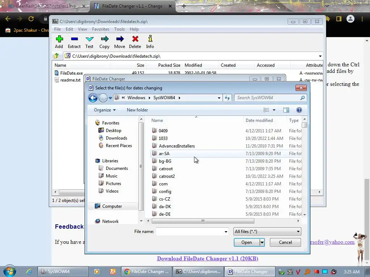Click the Extract icon in 7-Zip toolbar

(74, 39)
